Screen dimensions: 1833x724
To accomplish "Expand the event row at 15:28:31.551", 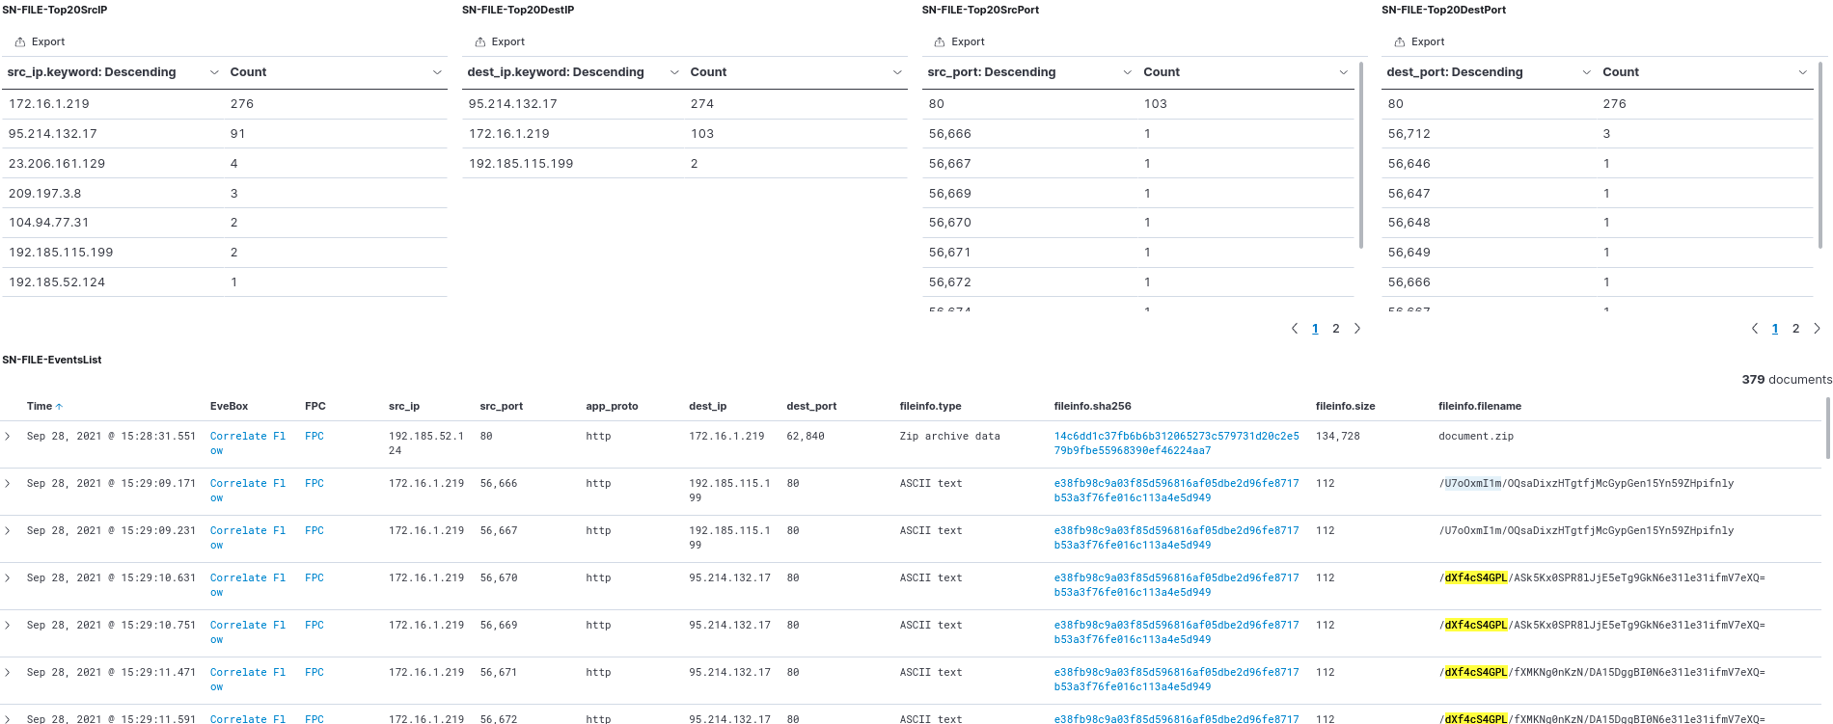I will (x=8, y=437).
